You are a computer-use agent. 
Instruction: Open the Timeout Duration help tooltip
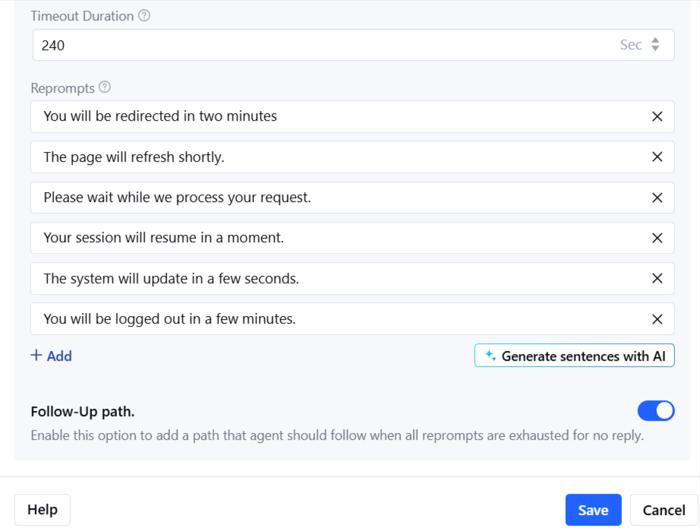click(144, 15)
